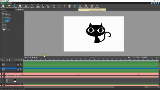Click the green move layer up arrow
The width and height of the screenshot is (160, 90).
point(16,60)
